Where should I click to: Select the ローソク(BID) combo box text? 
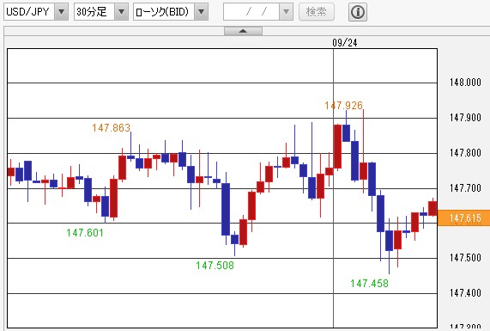pos(164,12)
